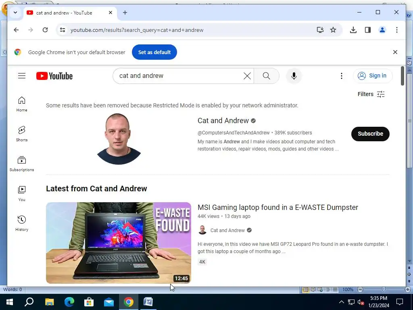Open clock and date in taskbar

(379, 302)
